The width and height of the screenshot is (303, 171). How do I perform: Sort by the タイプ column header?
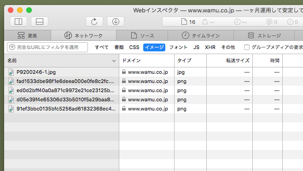[190, 61]
